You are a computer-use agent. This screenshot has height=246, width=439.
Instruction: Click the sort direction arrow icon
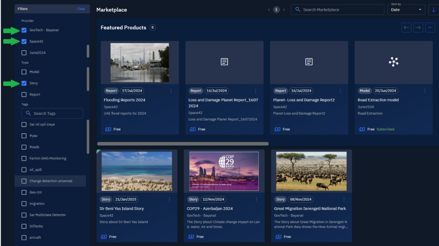[x=434, y=10]
